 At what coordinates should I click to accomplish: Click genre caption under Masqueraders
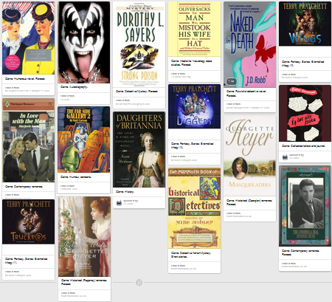click(249, 202)
